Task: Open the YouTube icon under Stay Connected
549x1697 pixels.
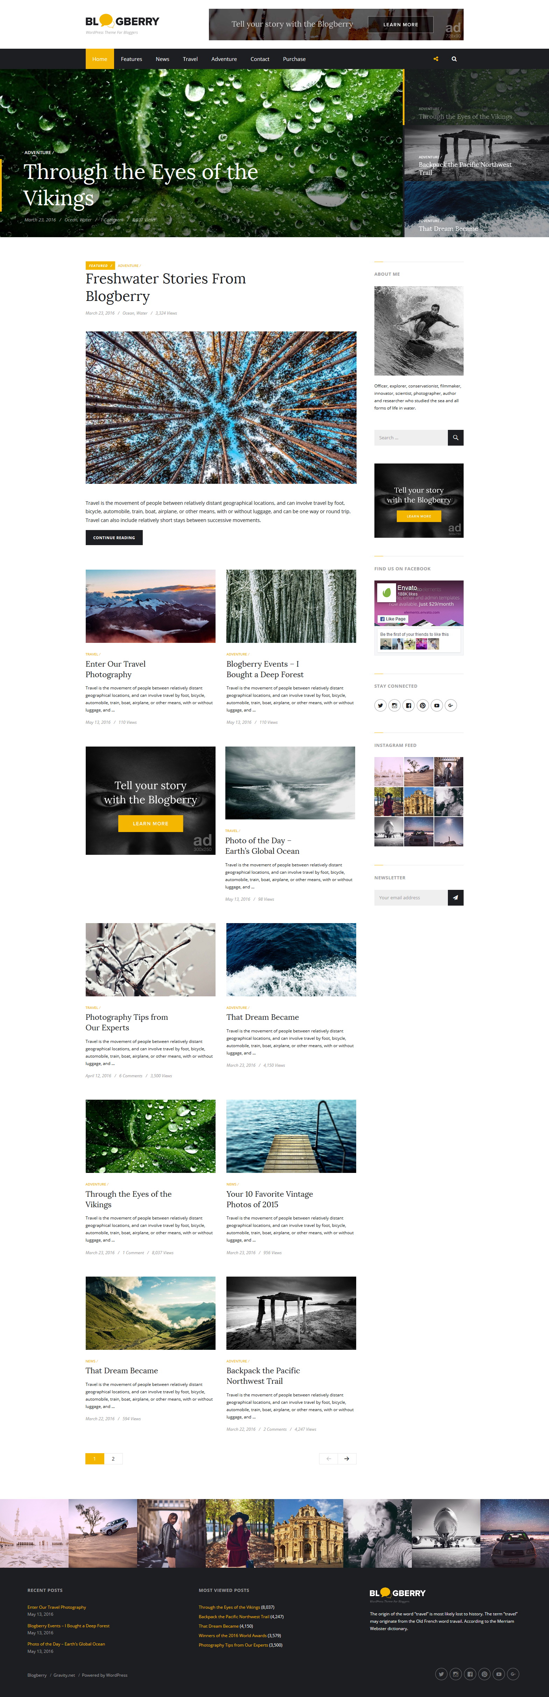Action: pyautogui.click(x=436, y=706)
